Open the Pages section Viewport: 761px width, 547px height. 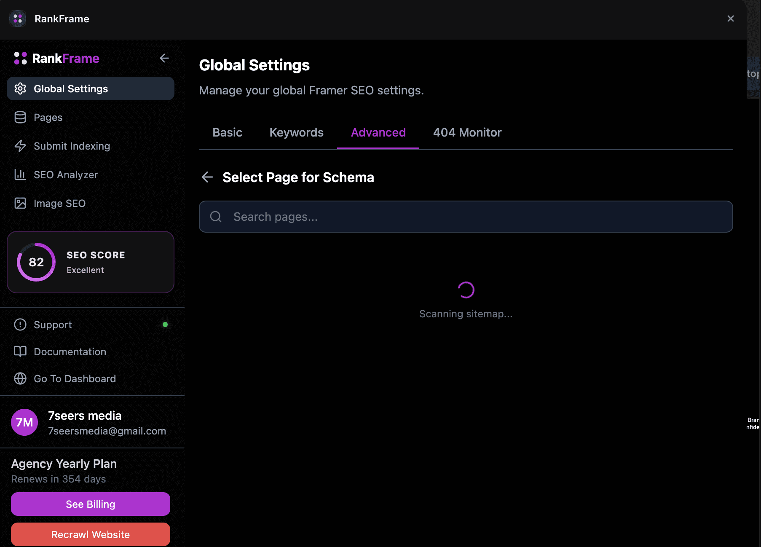(91, 117)
